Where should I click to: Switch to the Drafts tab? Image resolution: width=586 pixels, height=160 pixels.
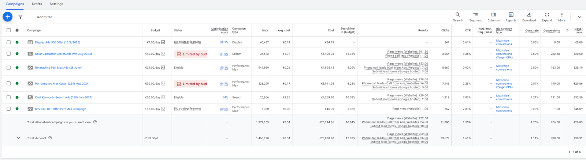37,4
